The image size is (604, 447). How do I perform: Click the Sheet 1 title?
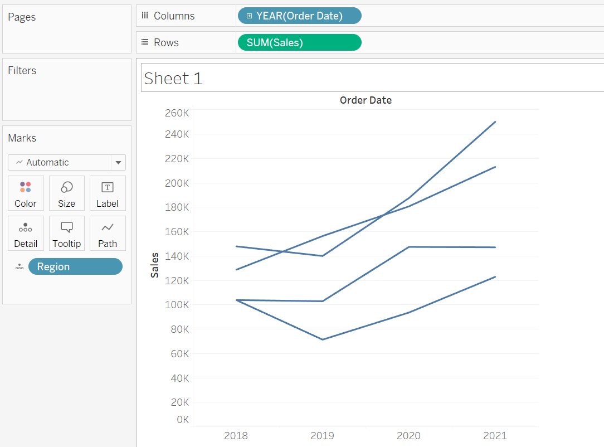[173, 79]
